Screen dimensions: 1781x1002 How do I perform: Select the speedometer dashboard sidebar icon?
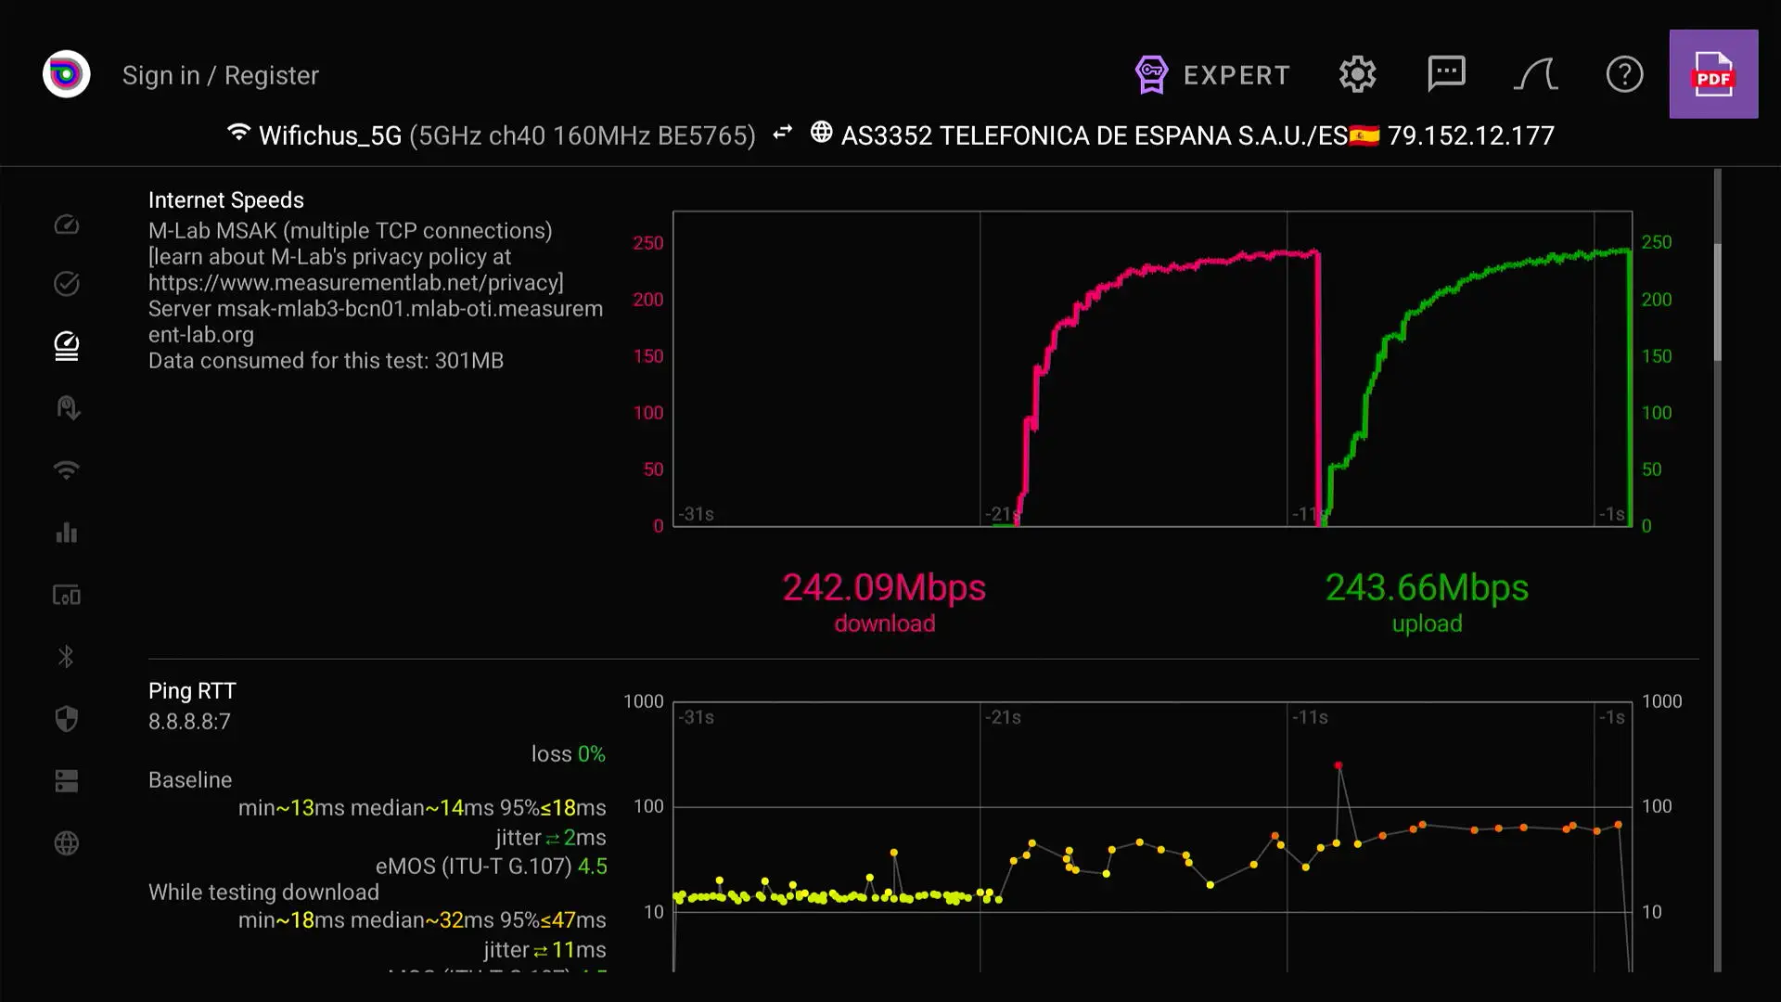tap(67, 225)
